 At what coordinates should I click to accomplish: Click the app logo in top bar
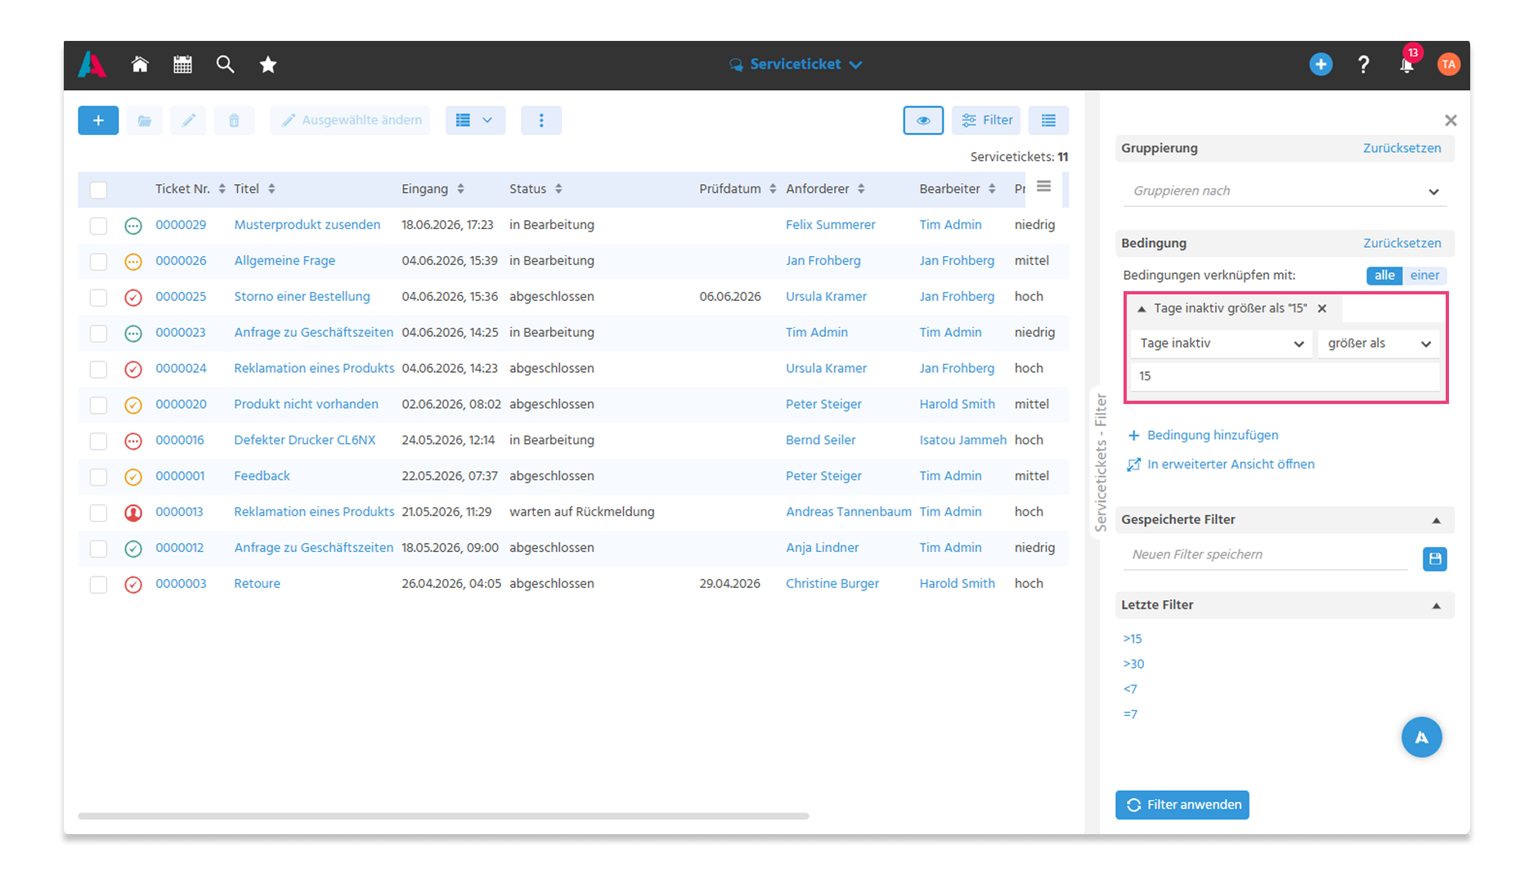pos(92,65)
